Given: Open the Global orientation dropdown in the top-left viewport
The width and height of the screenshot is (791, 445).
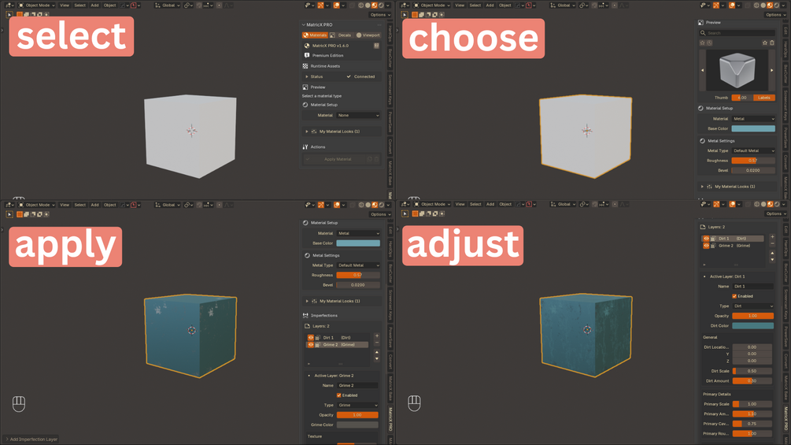Looking at the screenshot, I should pos(168,6).
